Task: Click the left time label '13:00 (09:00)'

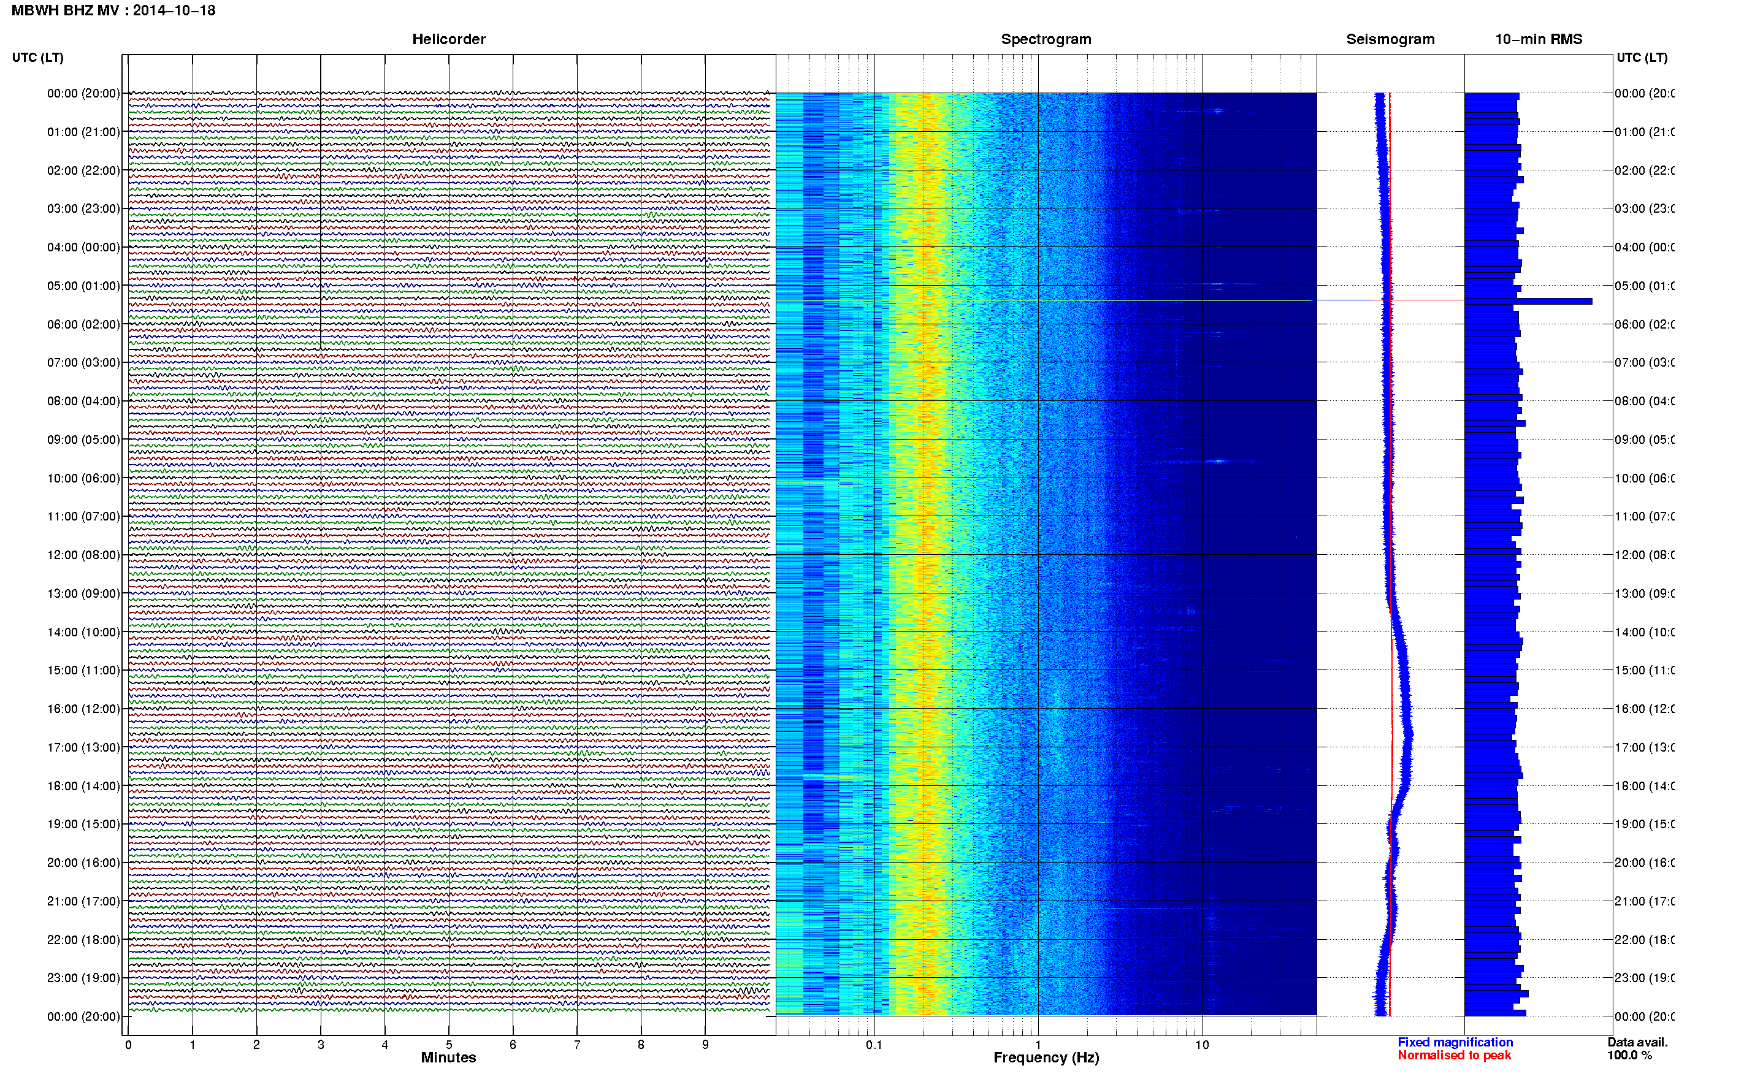Action: (x=83, y=593)
